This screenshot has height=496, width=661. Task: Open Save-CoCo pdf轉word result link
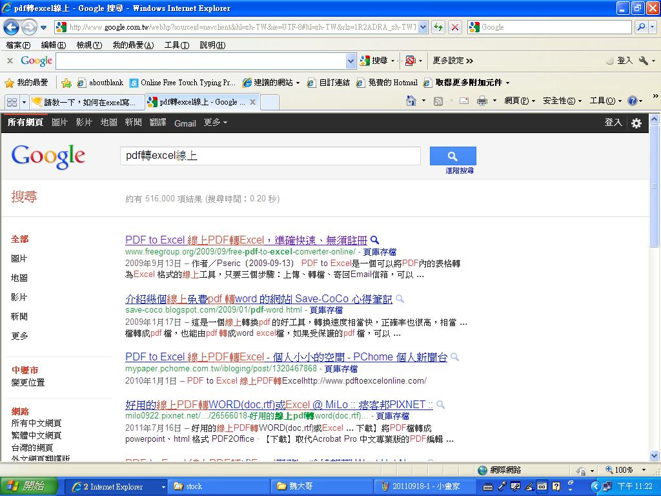coord(258,298)
